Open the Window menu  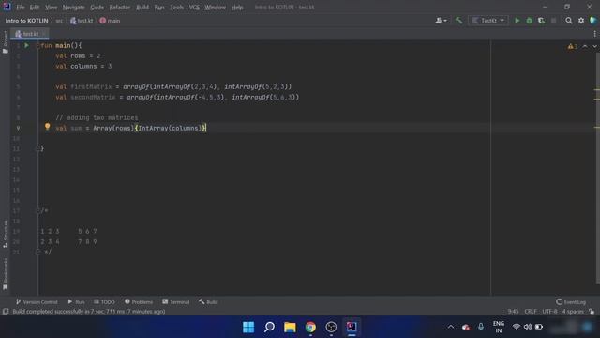coord(215,8)
